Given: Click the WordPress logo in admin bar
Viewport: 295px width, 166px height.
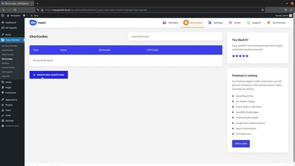Looking at the screenshot, I should 3,16.
